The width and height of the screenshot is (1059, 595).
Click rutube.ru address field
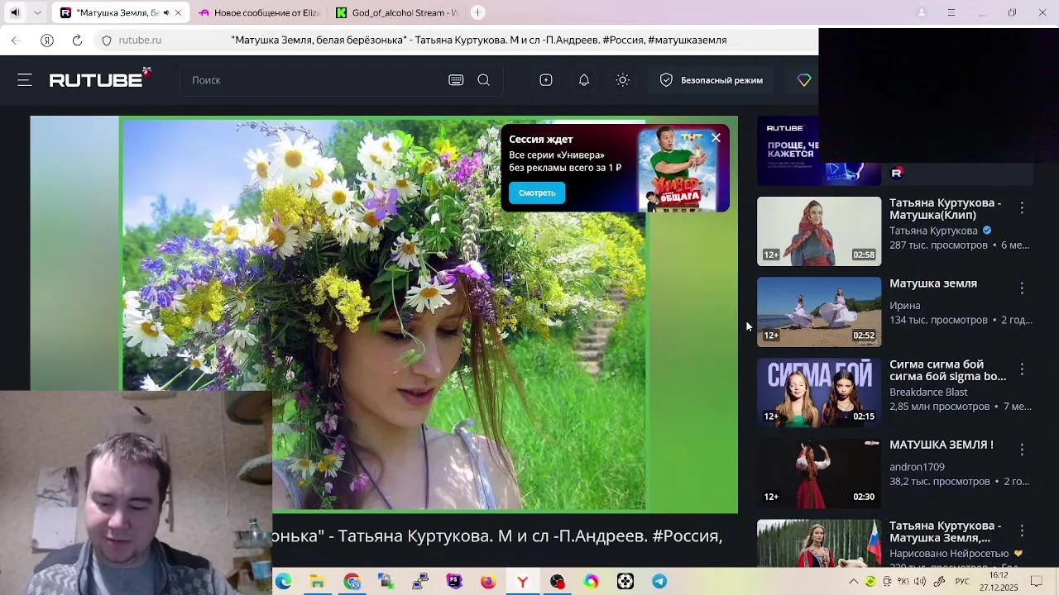pos(140,40)
